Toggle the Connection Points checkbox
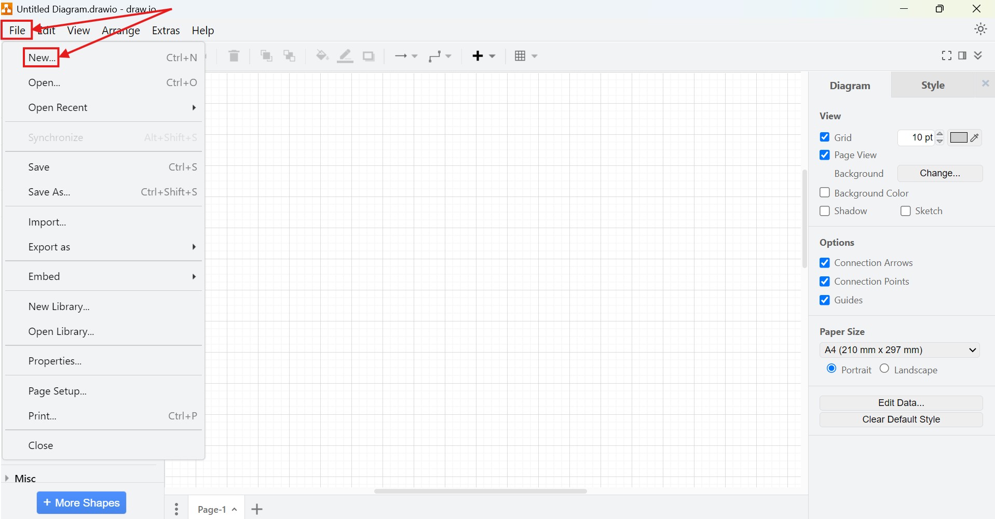Image resolution: width=995 pixels, height=519 pixels. pyautogui.click(x=824, y=282)
